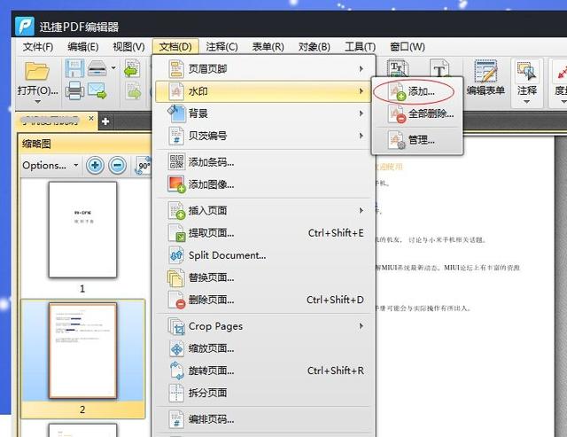
Task: Click the 注释 comment tool icon
Action: (x=527, y=71)
